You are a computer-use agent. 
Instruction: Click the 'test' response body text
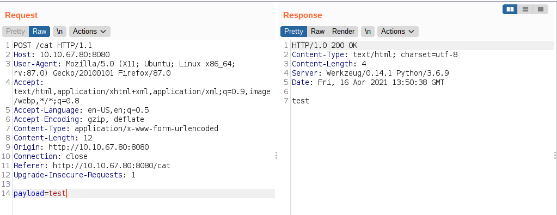point(301,101)
